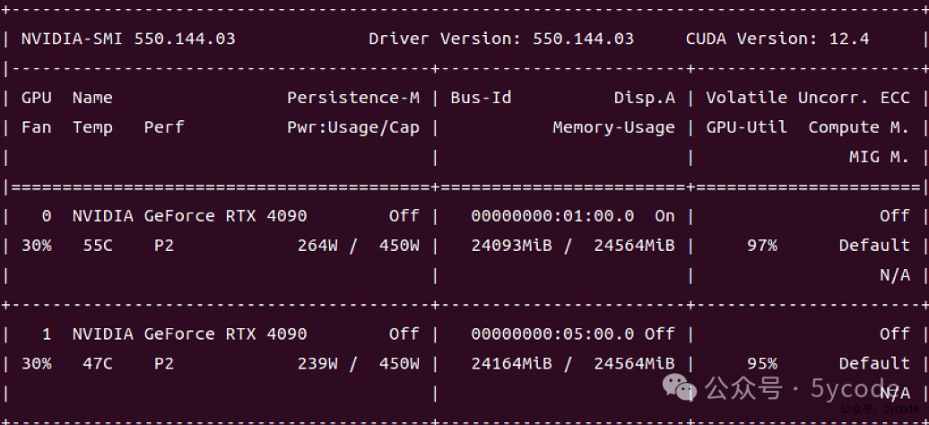Image resolution: width=929 pixels, height=425 pixels.
Task: Click the "GPU-Util" header label
Action: pos(746,127)
